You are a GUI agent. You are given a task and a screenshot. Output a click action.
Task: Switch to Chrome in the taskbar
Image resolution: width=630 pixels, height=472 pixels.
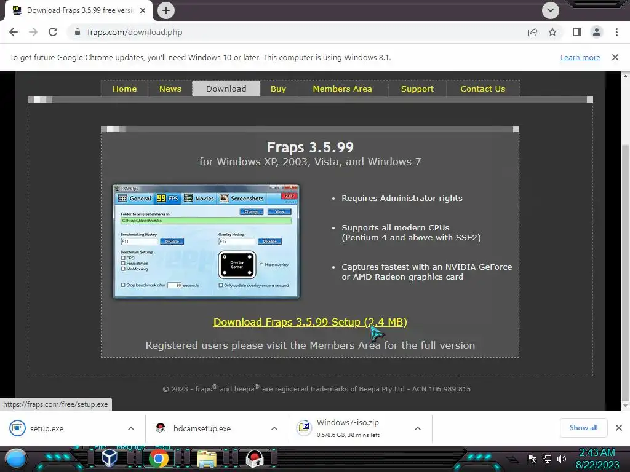point(158,458)
